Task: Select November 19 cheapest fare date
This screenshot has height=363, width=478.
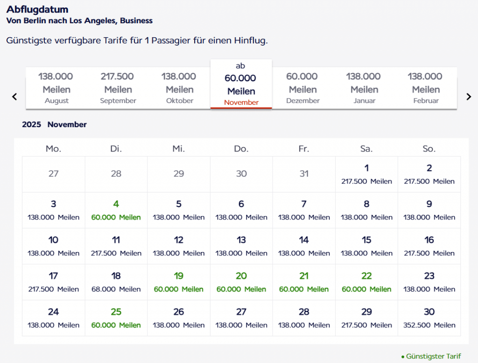Action: pos(179,282)
